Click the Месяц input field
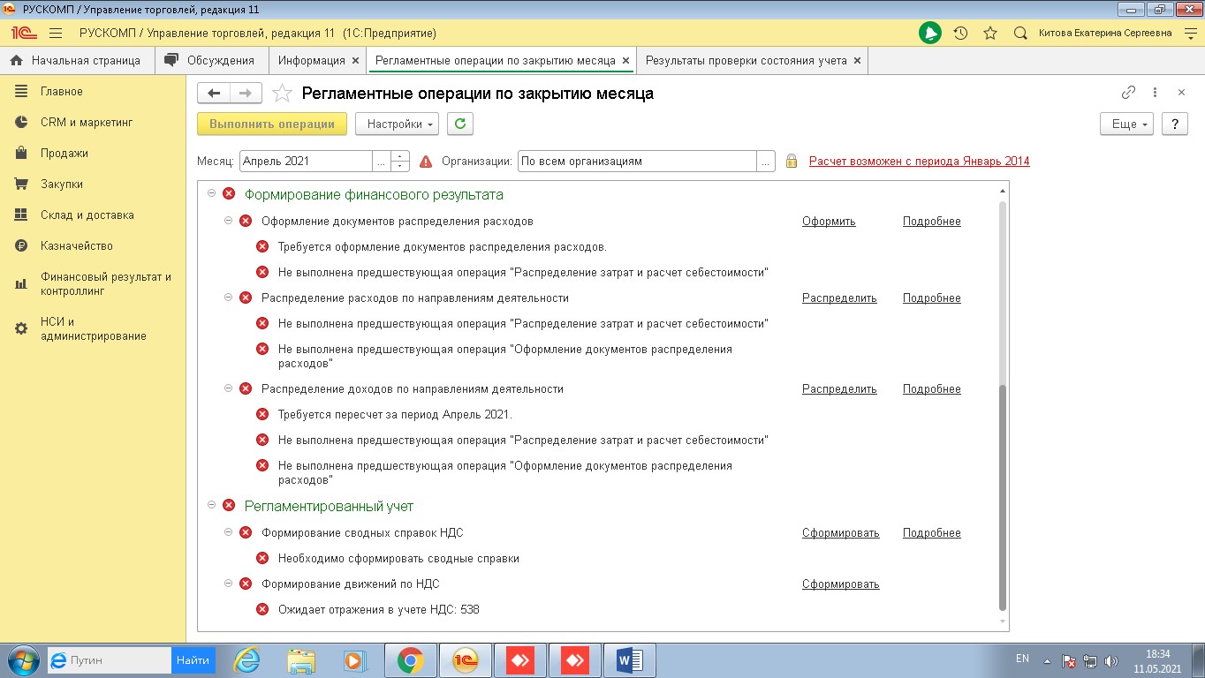 [x=306, y=162]
